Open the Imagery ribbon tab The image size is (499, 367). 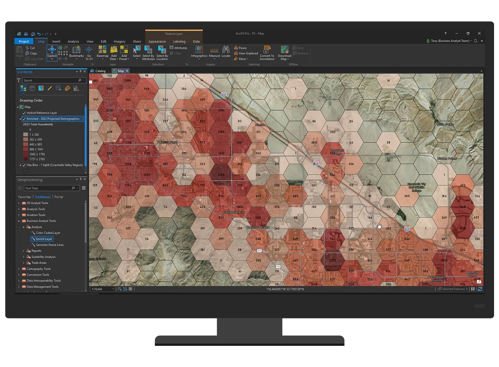point(119,41)
